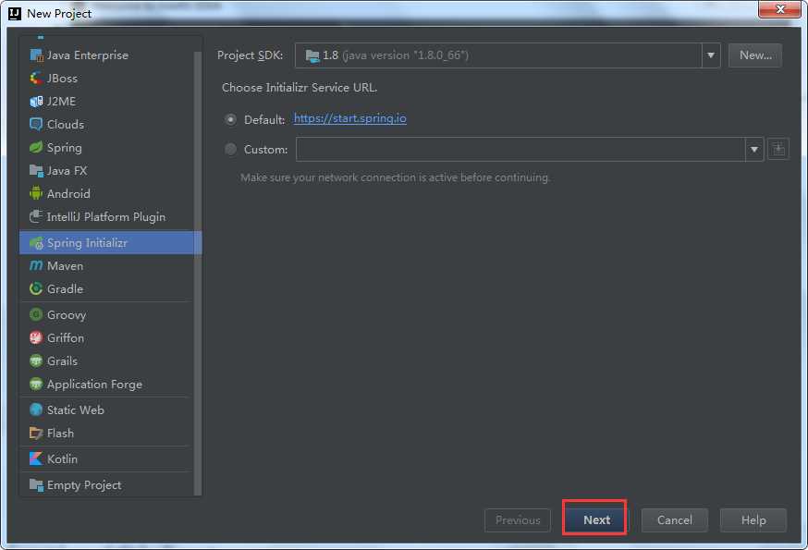Select the 'JBoss' list row text
The width and height of the screenshot is (808, 550).
[x=62, y=79]
